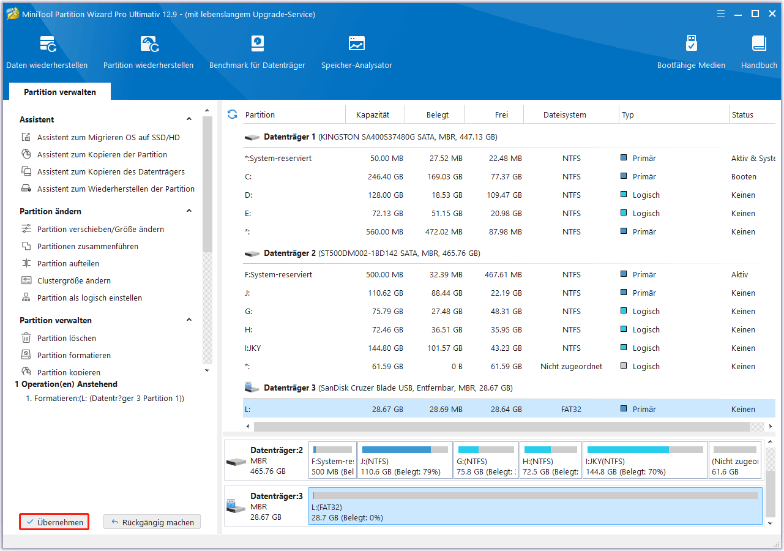Viewport: 784px width, 551px height.
Task: Click H:(NTFS) block in disk map
Action: pos(551,460)
